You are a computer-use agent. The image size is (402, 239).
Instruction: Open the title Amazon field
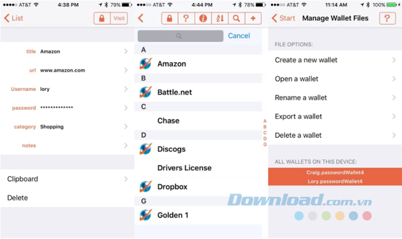coord(67,51)
